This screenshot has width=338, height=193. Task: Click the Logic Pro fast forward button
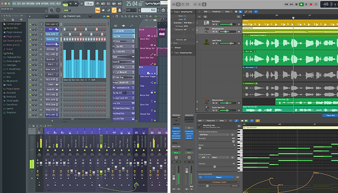tap(292, 4)
